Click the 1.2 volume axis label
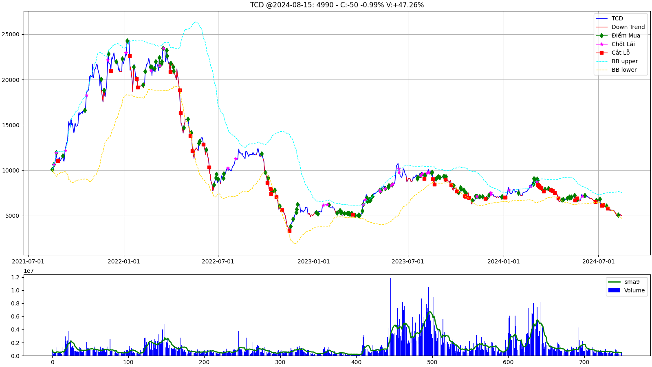 [15, 277]
